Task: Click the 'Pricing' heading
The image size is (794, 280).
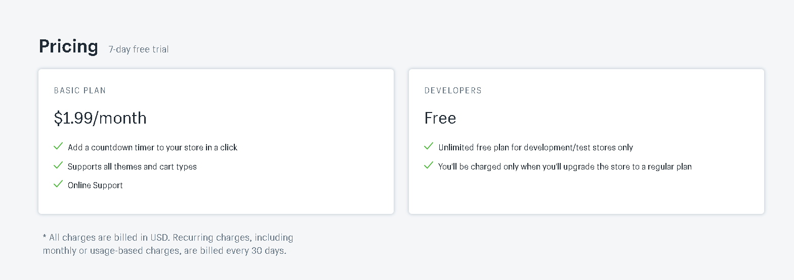Action: click(68, 46)
